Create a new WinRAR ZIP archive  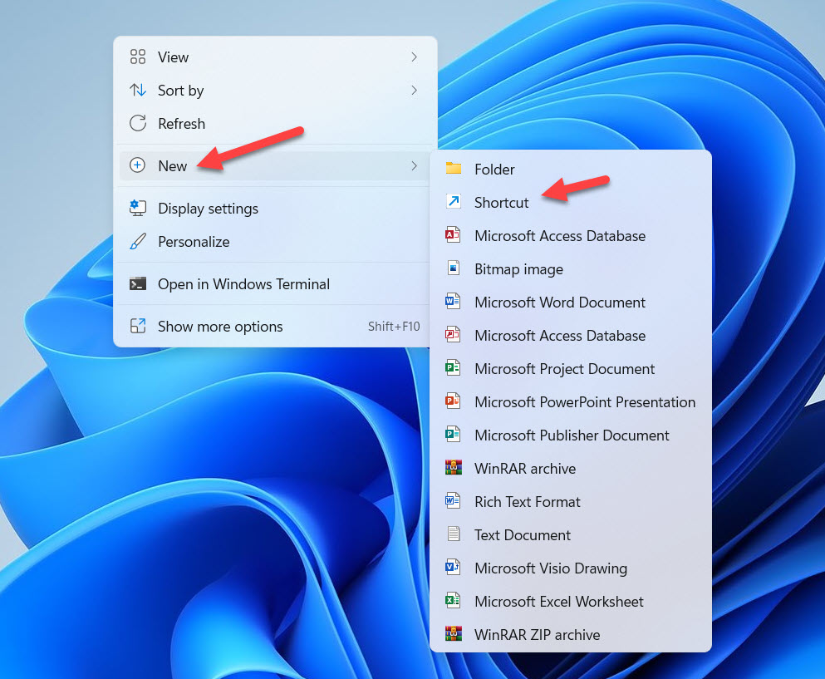click(x=537, y=635)
